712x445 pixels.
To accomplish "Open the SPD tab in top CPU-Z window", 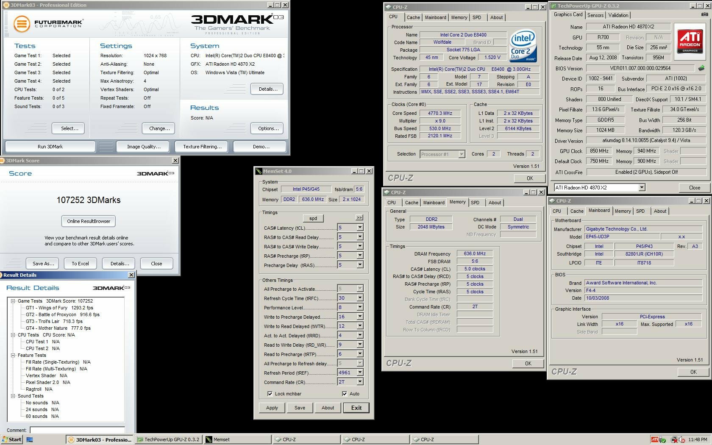I will coord(477,17).
